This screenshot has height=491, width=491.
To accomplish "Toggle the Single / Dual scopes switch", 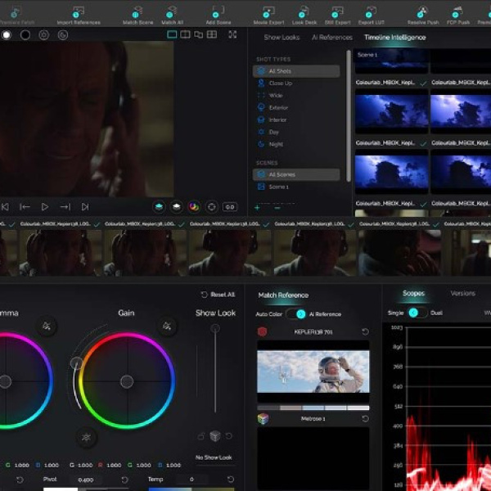I will point(414,313).
